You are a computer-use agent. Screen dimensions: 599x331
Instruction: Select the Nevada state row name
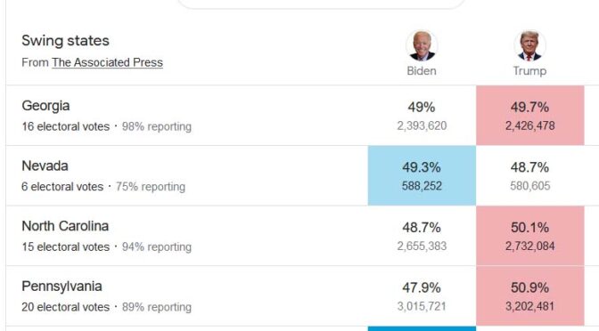pyautogui.click(x=45, y=165)
